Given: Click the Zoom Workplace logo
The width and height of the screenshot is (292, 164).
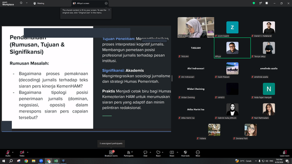Looking at the screenshot, I should [x=8, y=4].
